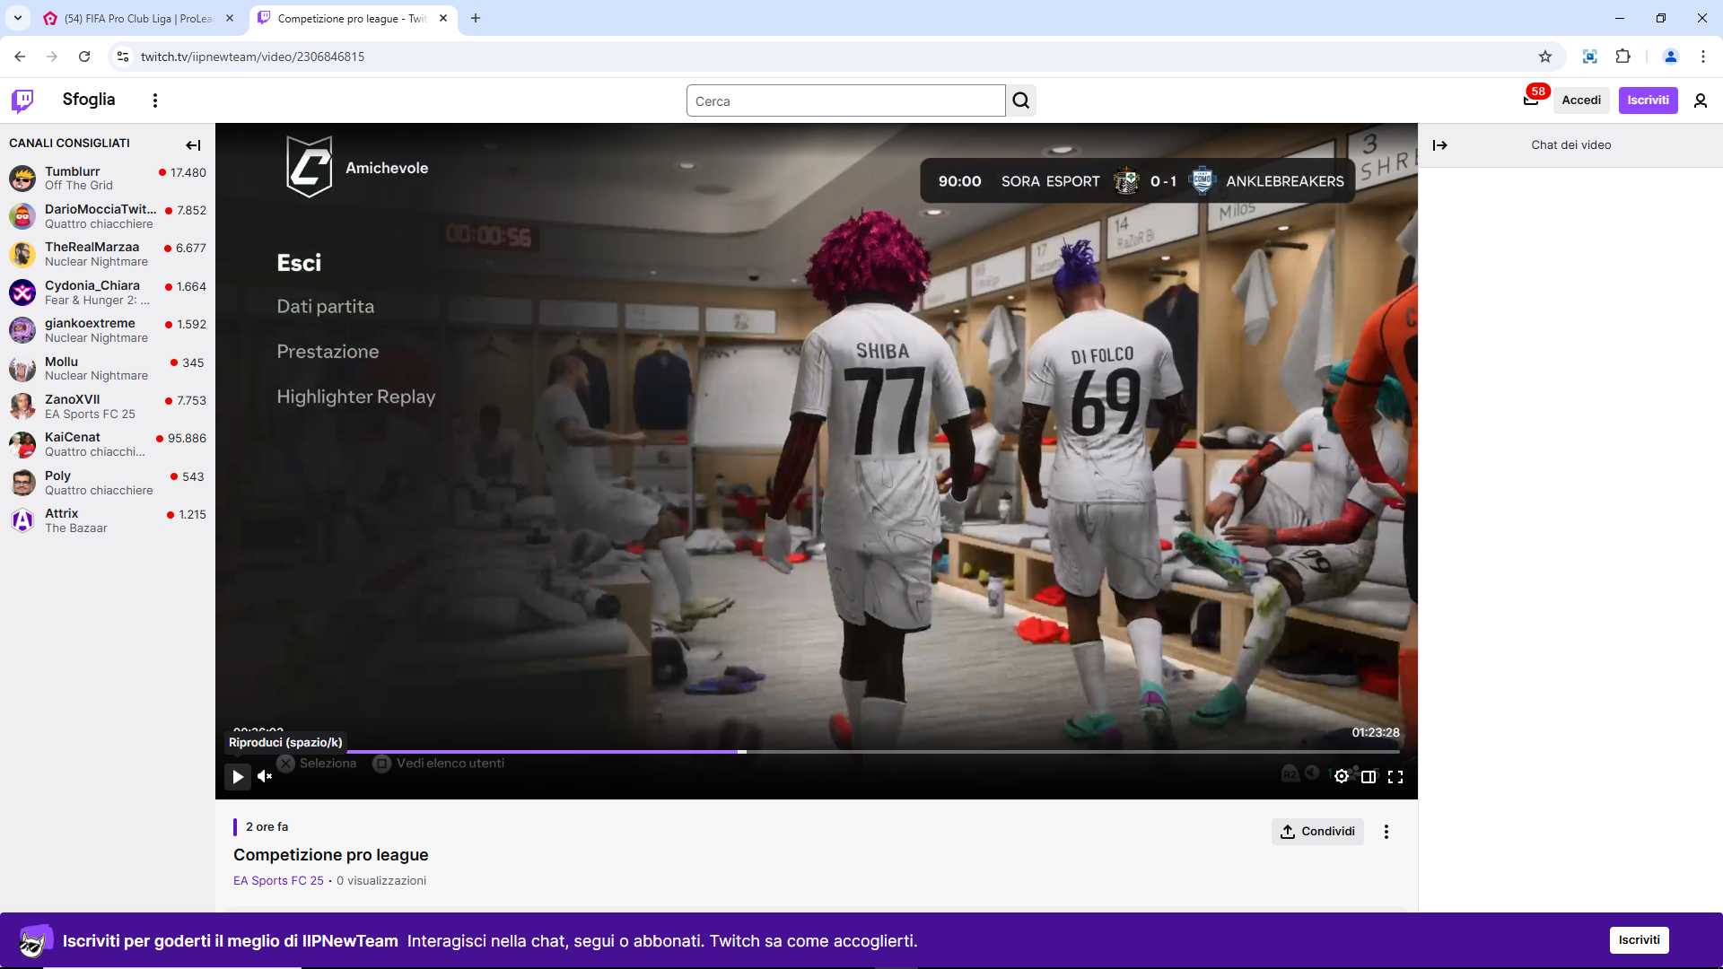1723x969 pixels.
Task: Open Poly channel
Action: click(x=108, y=483)
